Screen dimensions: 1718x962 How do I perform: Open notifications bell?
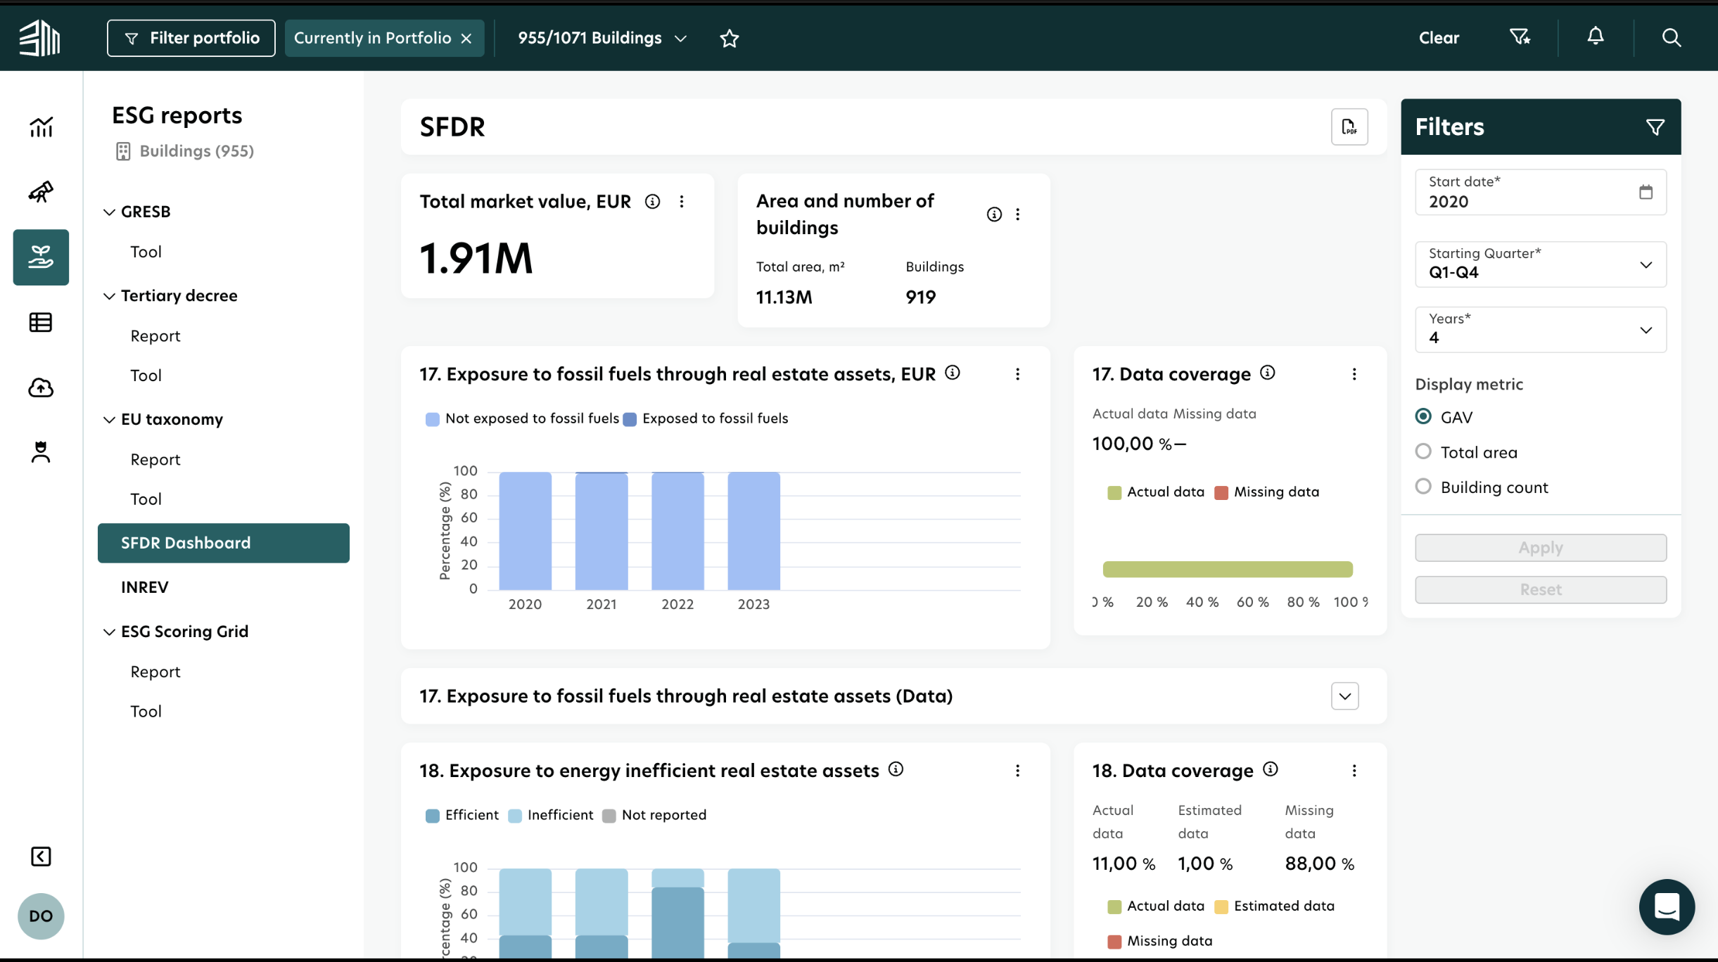[1596, 37]
